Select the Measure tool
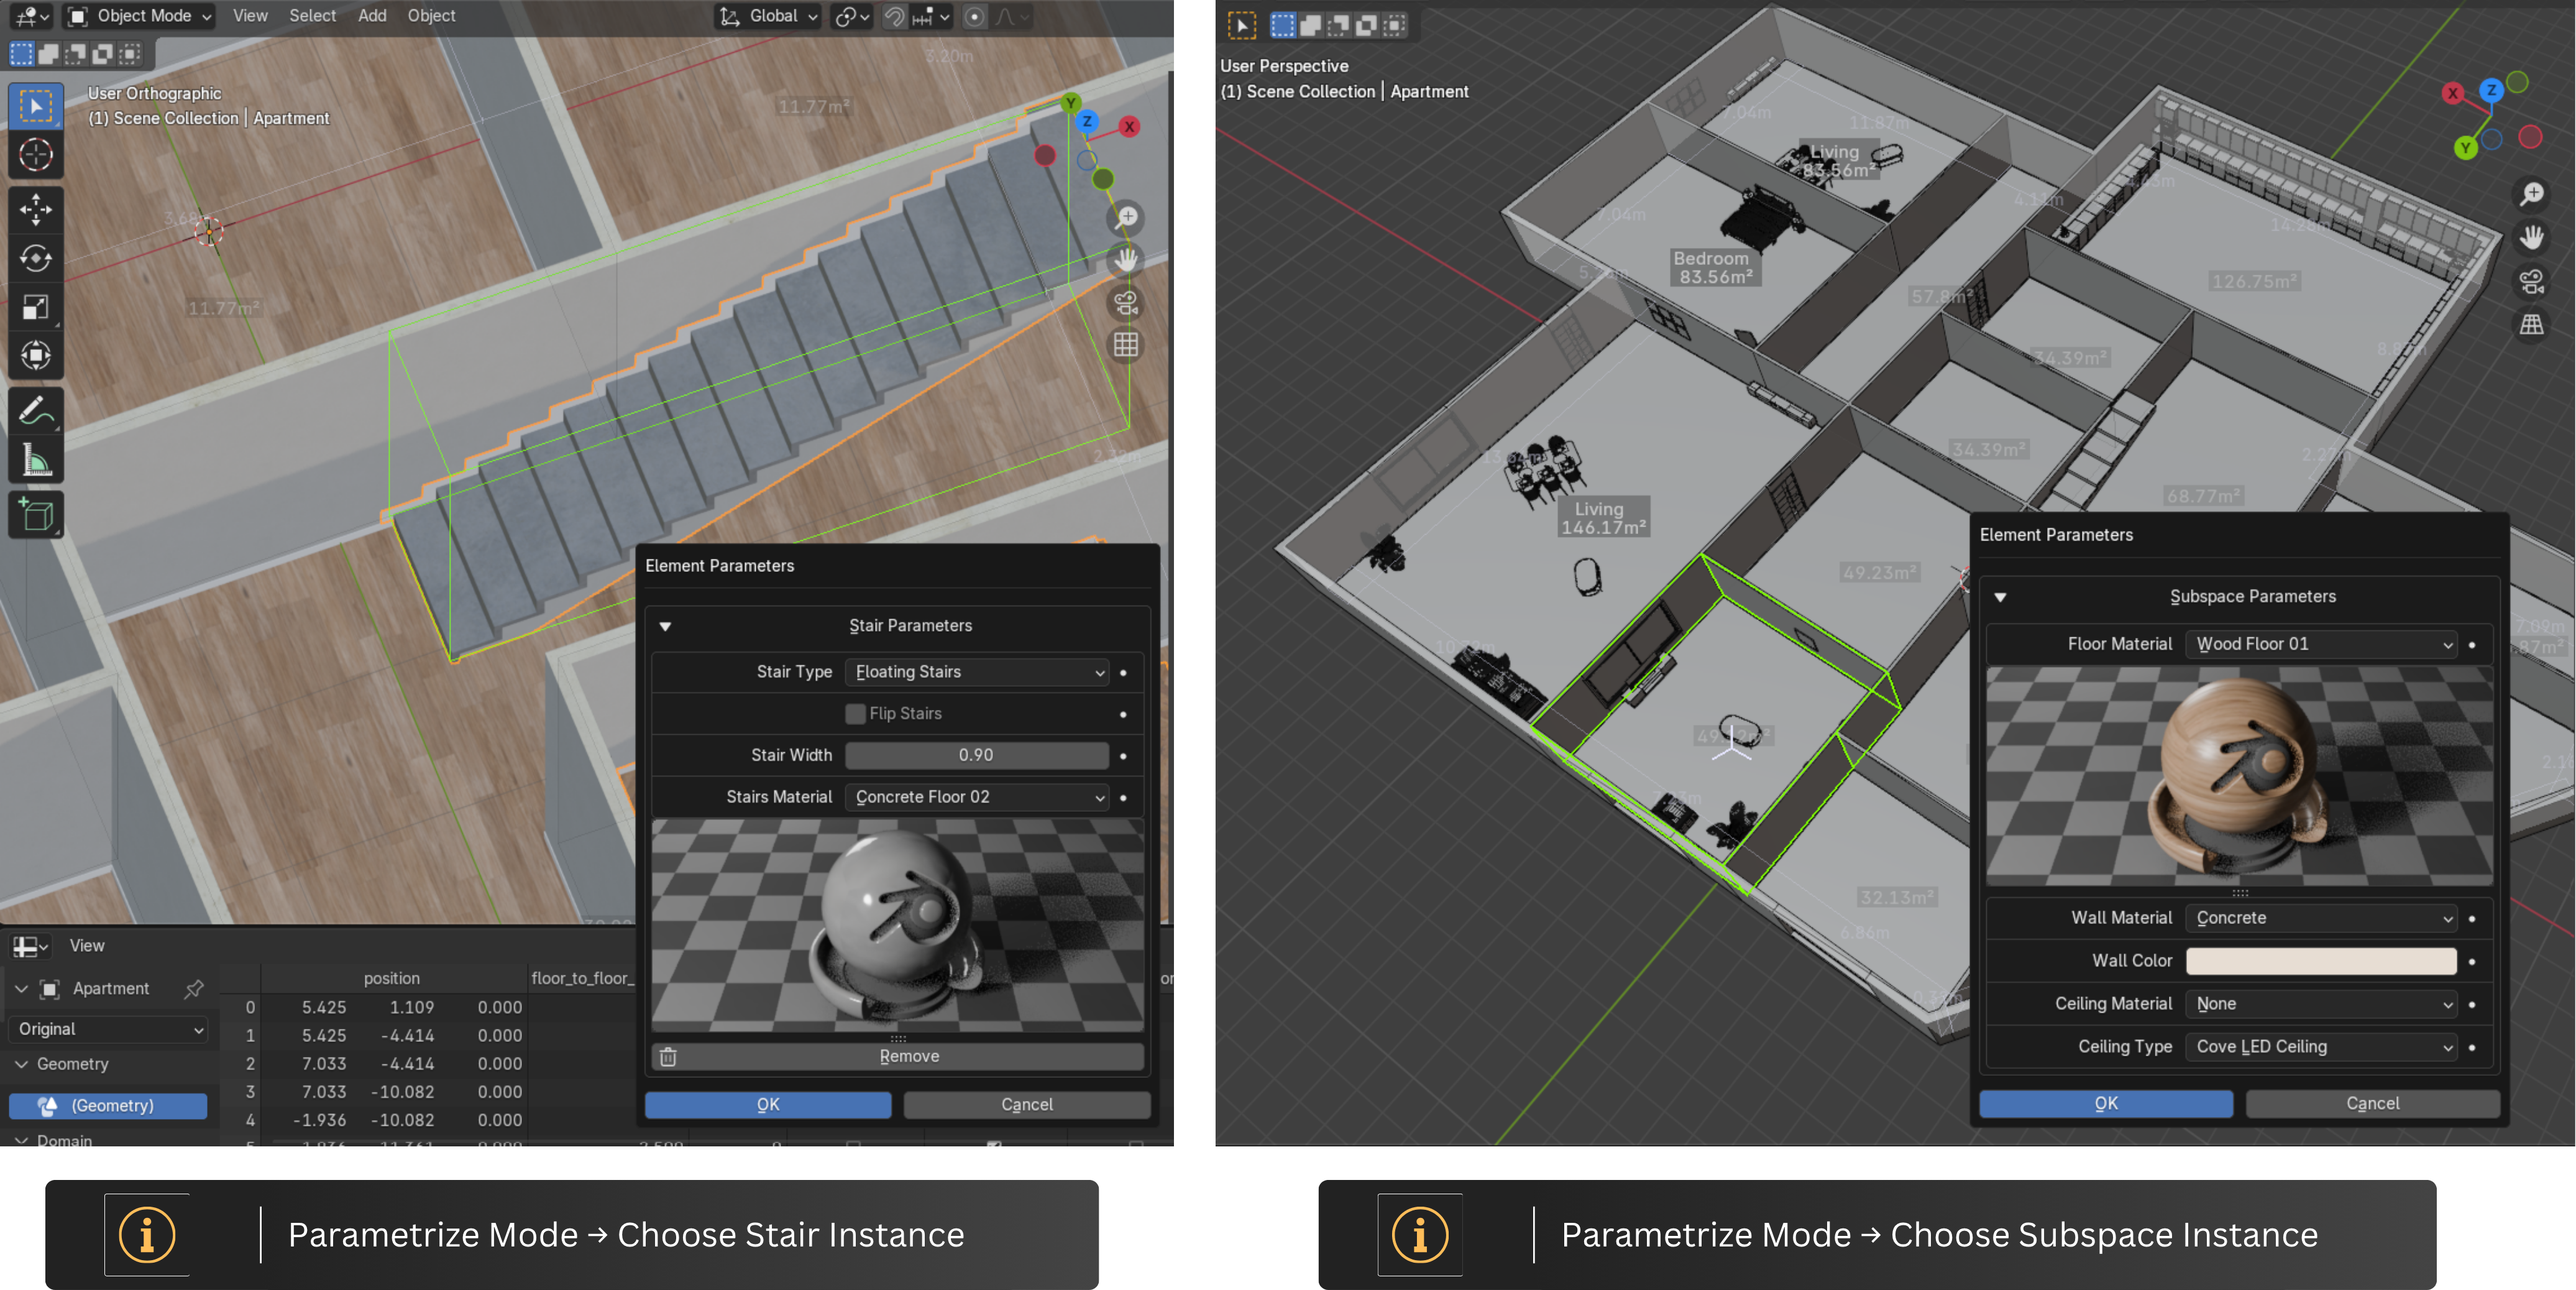Screen dimensions: 2576x1290 [x=36, y=461]
